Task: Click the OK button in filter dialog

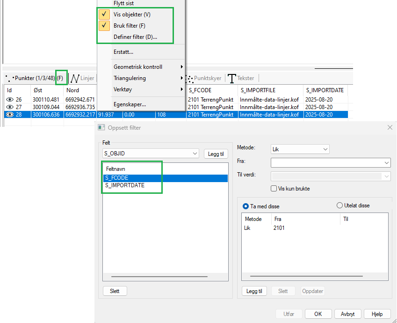Action: pos(318,314)
